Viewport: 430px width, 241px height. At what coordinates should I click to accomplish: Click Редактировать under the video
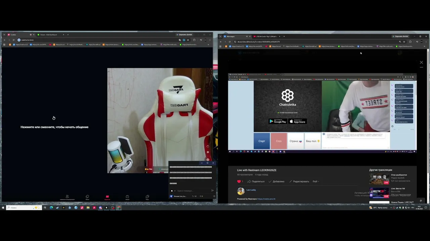point(299,181)
